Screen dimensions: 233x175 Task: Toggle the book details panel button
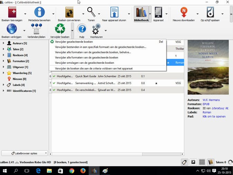[210, 162]
